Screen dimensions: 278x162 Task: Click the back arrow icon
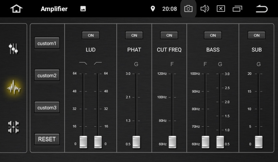(261, 9)
